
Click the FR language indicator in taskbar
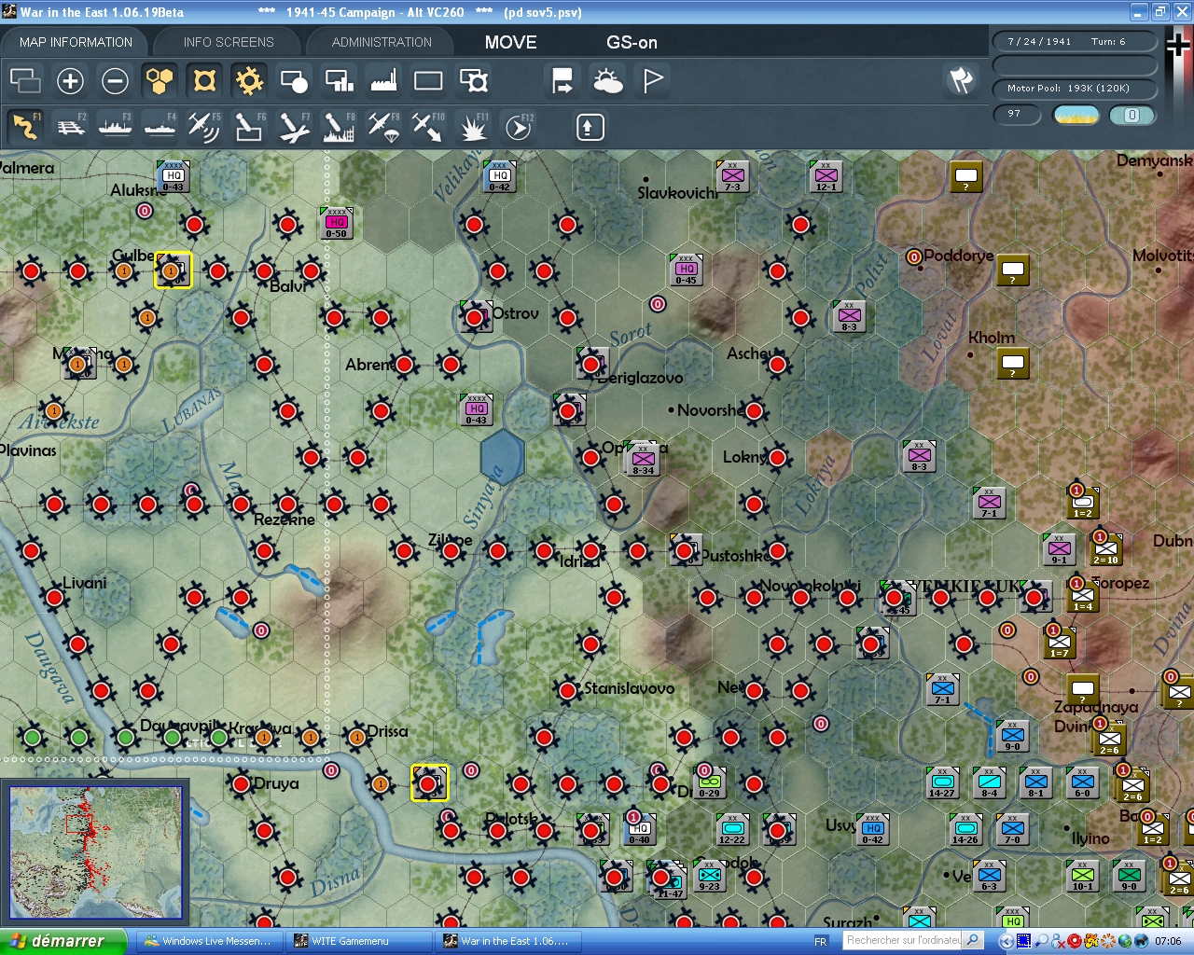tap(821, 941)
